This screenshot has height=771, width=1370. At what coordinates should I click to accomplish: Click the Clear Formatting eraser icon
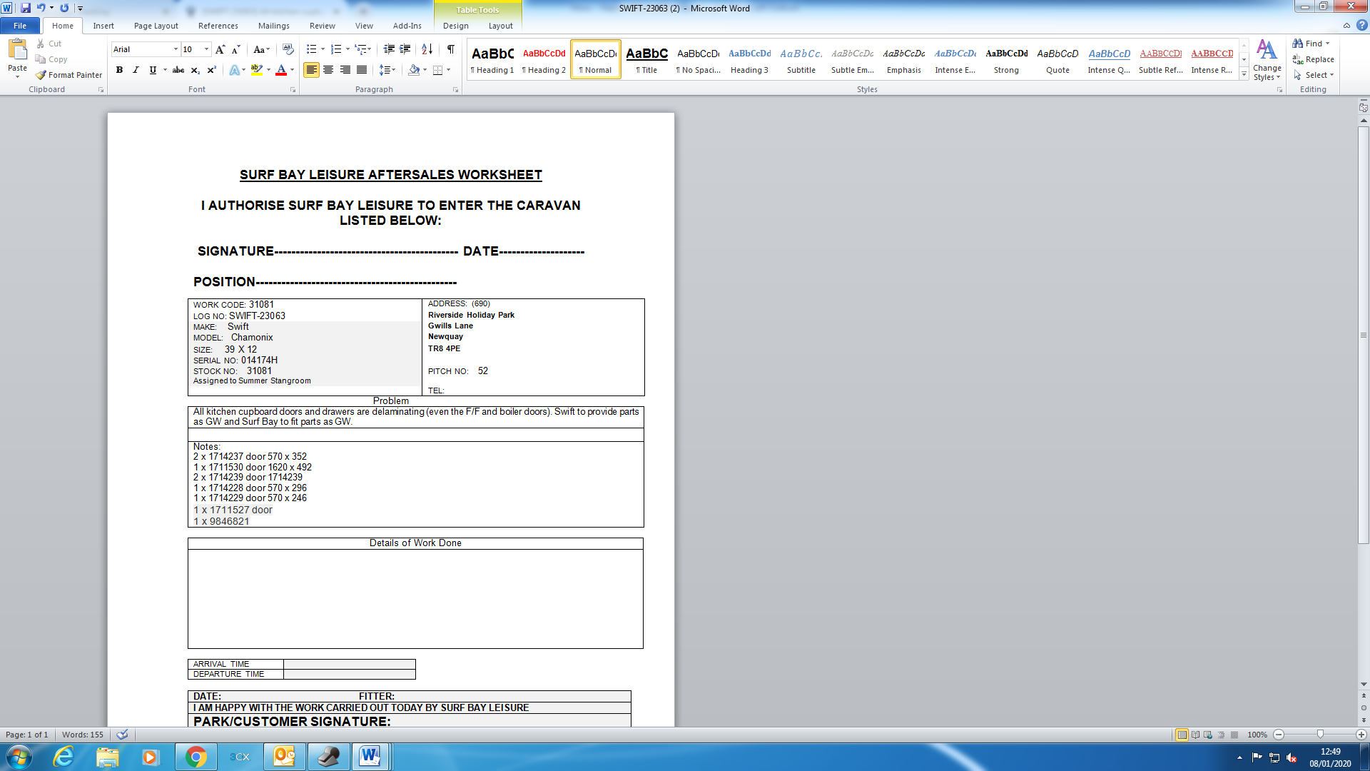click(x=288, y=49)
